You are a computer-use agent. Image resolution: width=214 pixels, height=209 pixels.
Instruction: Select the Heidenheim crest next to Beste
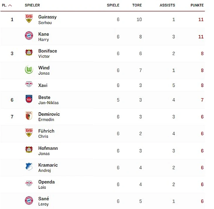(x=29, y=99)
